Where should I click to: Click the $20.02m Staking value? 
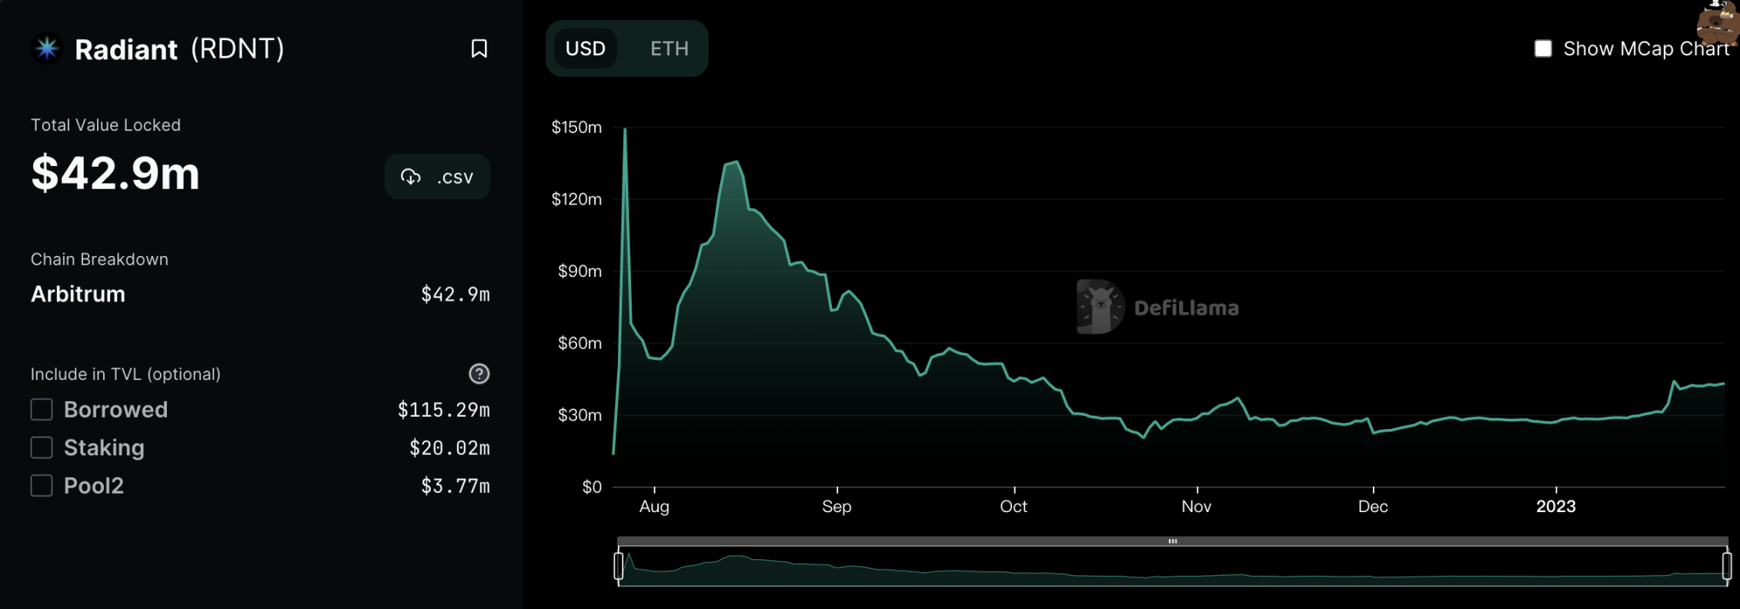[x=449, y=448]
